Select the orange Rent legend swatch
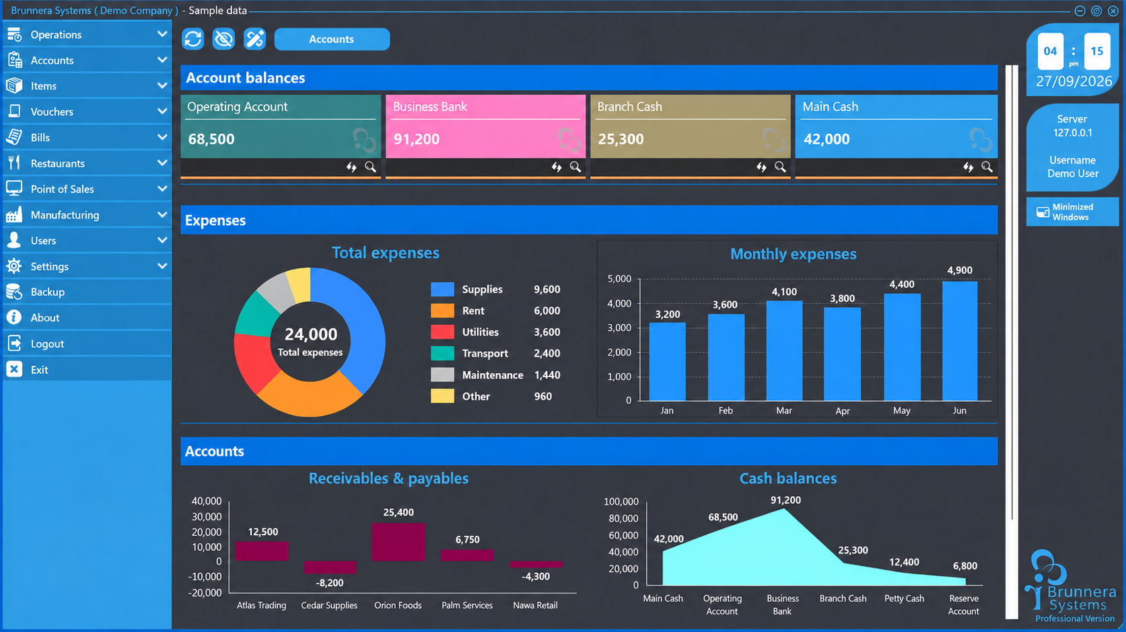Image resolution: width=1126 pixels, height=632 pixels. pos(442,311)
